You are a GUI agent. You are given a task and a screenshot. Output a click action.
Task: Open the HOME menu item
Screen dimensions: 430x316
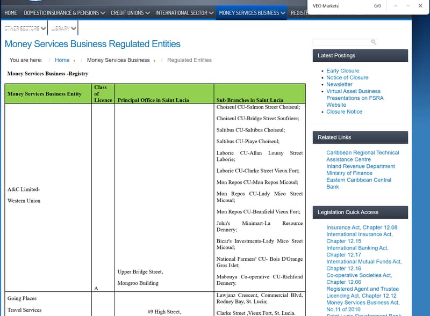click(x=11, y=13)
